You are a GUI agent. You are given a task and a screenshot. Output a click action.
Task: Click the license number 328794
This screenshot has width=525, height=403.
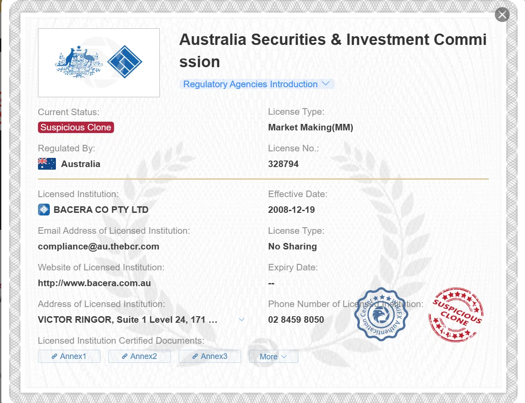[283, 164]
